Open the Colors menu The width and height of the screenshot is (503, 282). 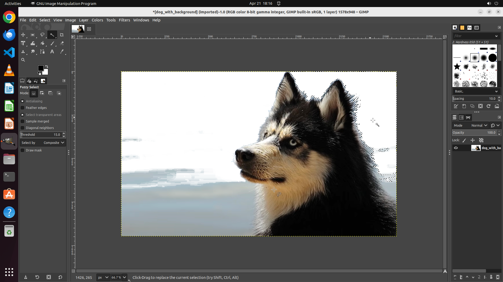(x=97, y=20)
